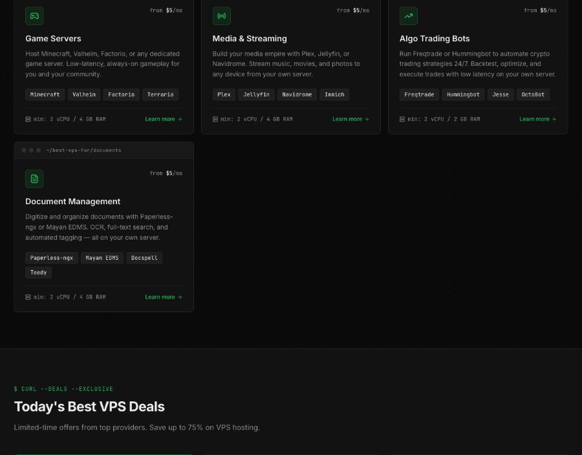The height and width of the screenshot is (455, 582).
Task: Click server icon beside Game Servers min specs
Action: coord(28,119)
